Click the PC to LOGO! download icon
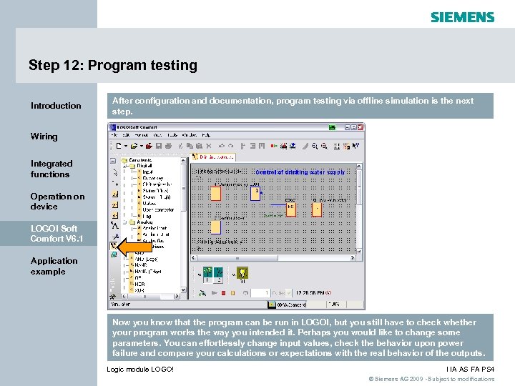515x386 pixels. click(x=283, y=146)
